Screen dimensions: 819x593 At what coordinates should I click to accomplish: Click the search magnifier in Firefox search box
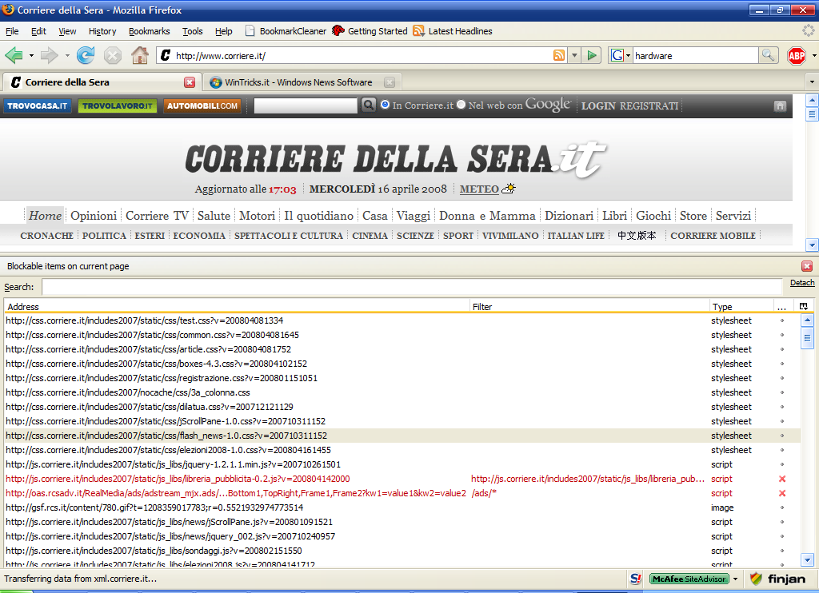point(768,55)
